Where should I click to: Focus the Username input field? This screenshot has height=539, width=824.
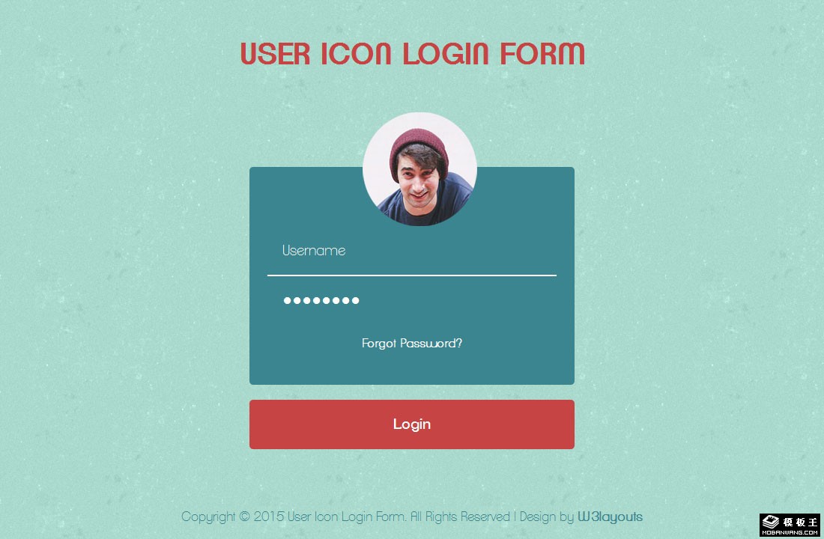[411, 251]
